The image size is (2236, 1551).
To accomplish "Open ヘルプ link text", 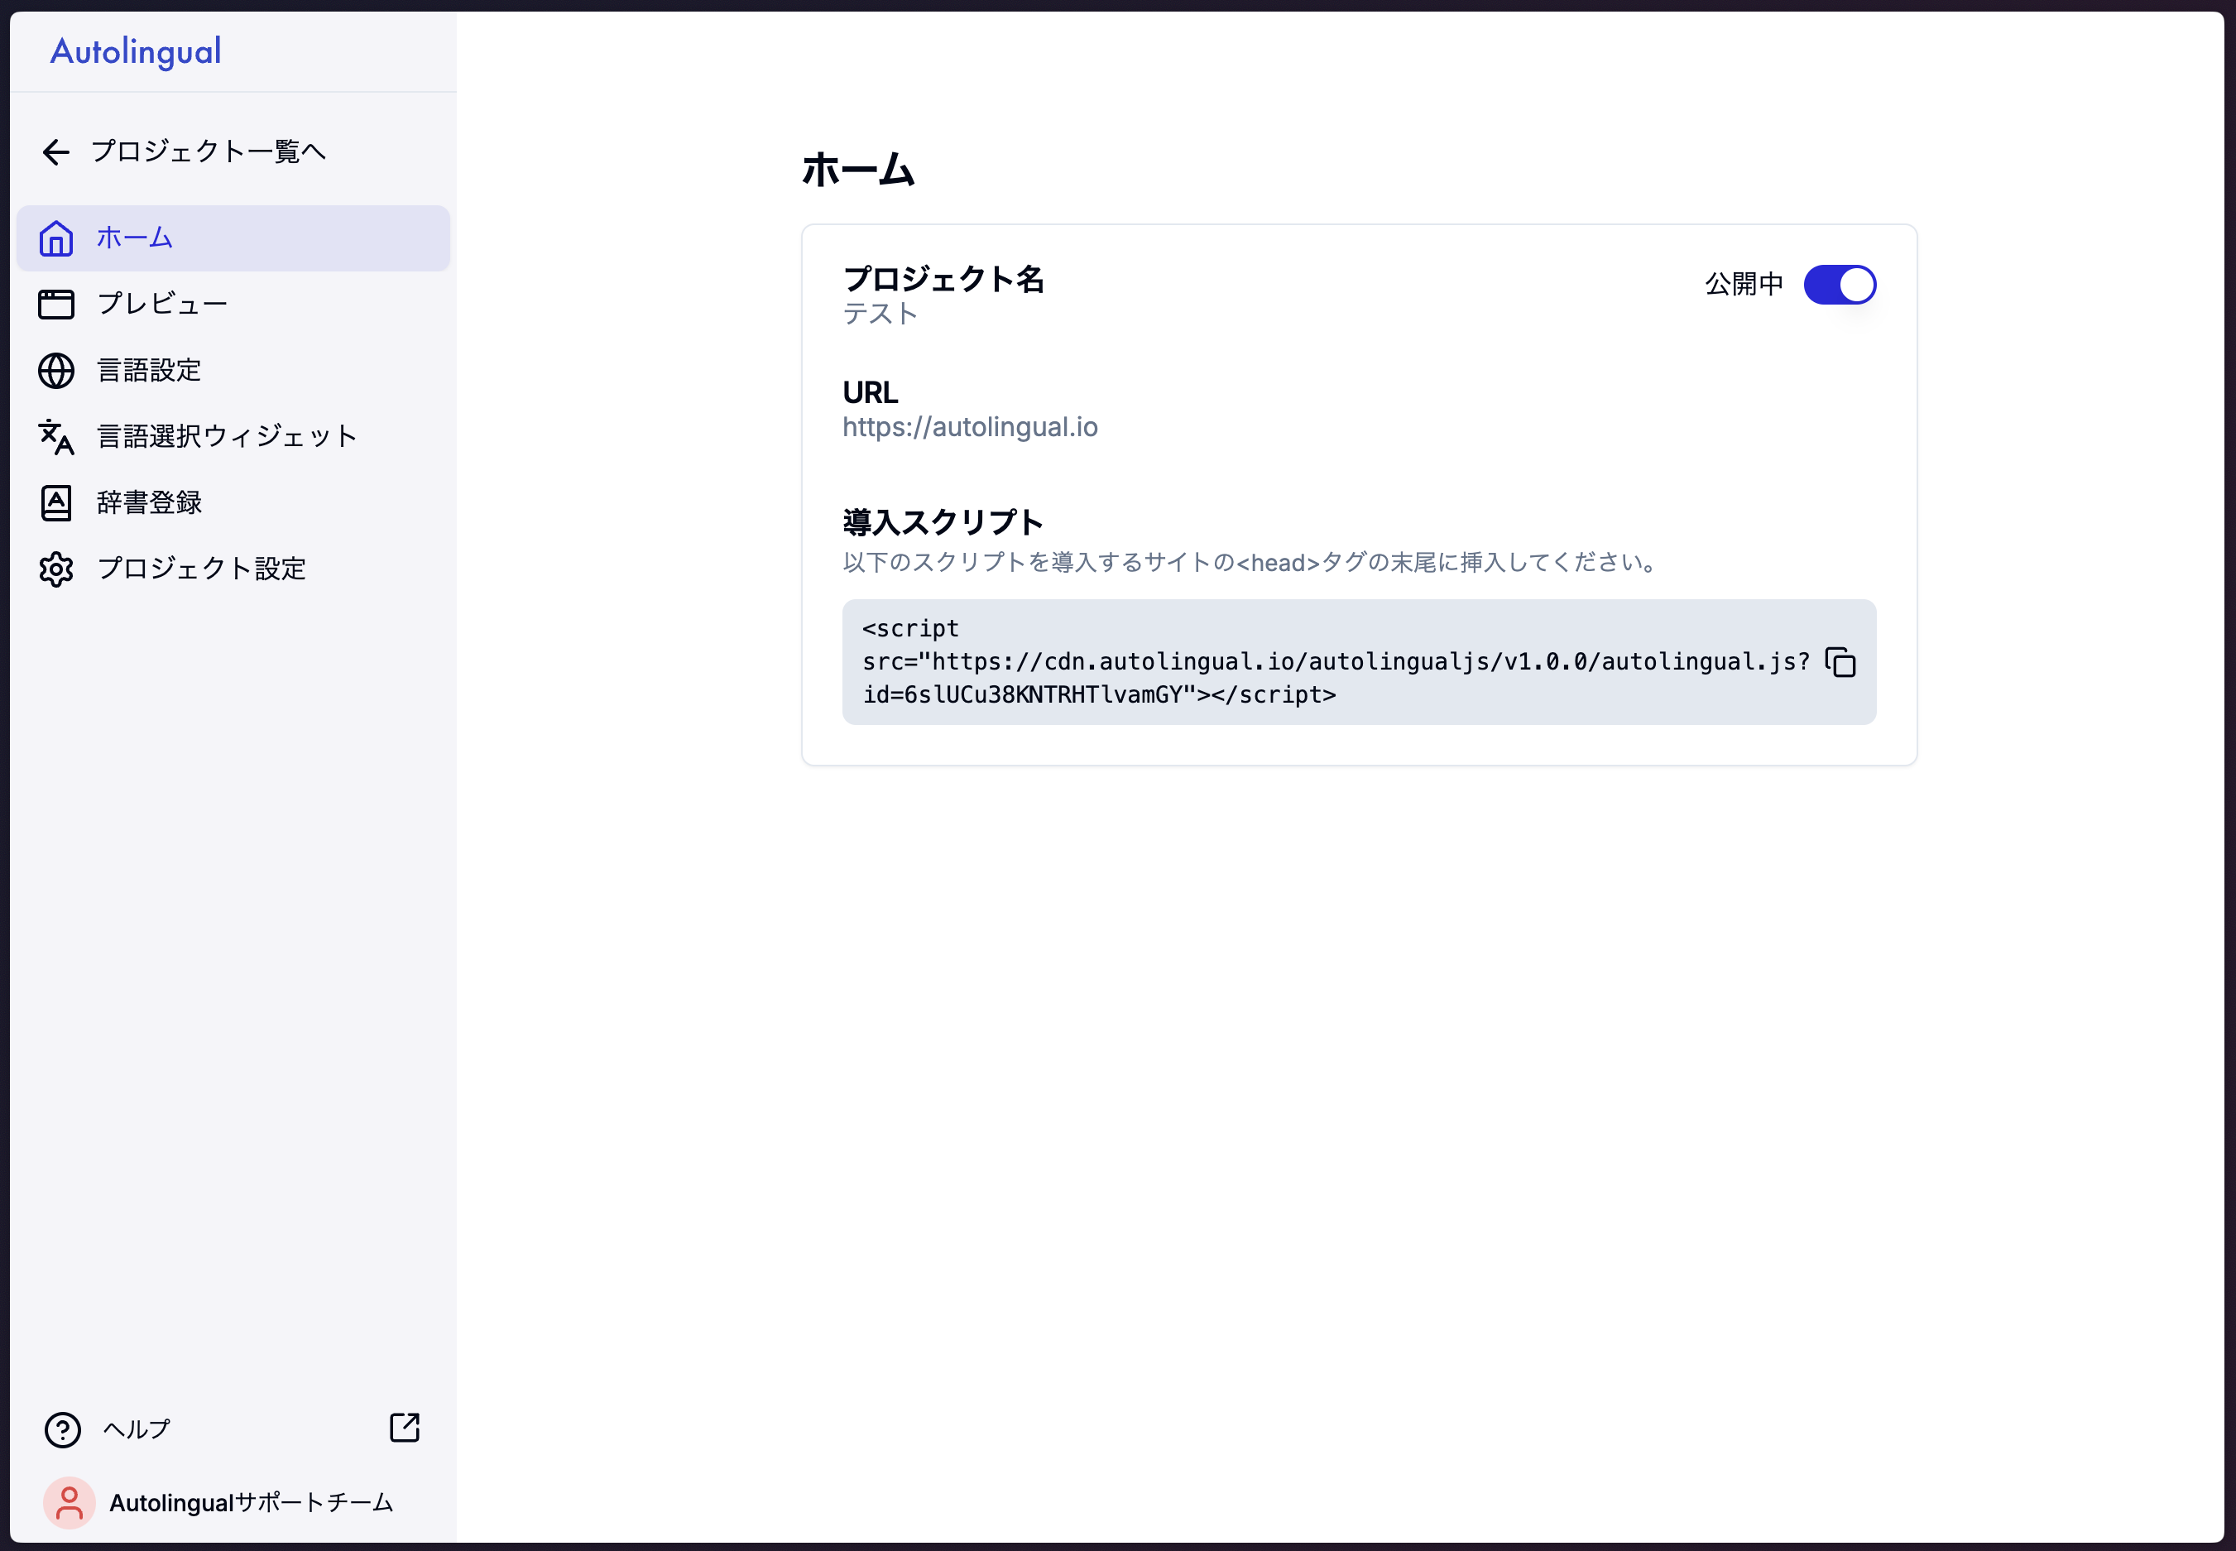I will (136, 1429).
